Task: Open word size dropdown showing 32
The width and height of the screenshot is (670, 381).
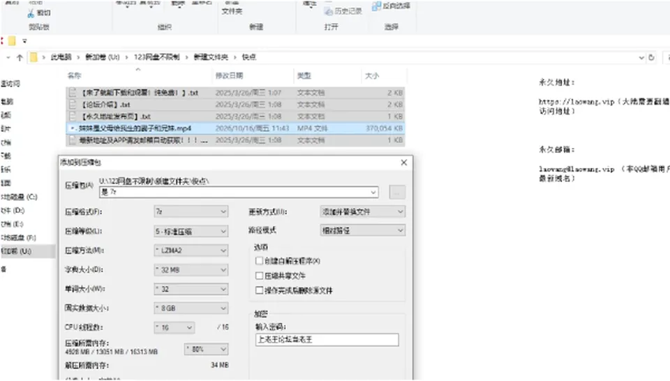Action: point(191,289)
